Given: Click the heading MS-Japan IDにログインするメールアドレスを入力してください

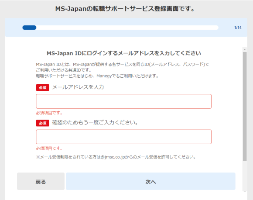Looking at the screenshot, I should [x=124, y=53].
